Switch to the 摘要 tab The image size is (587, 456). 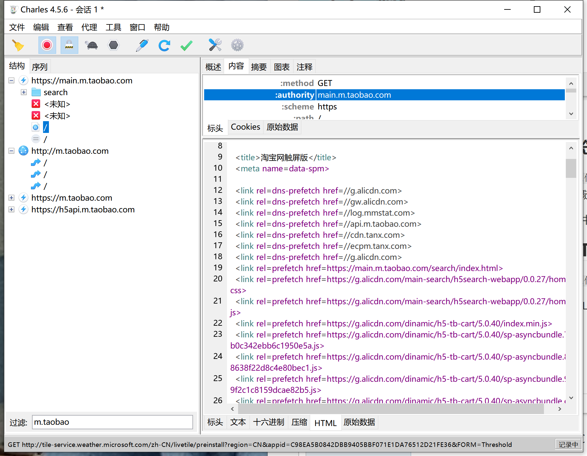(x=259, y=67)
